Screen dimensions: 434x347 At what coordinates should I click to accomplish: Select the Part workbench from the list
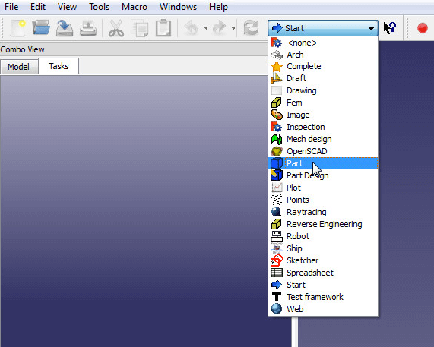tap(323, 163)
